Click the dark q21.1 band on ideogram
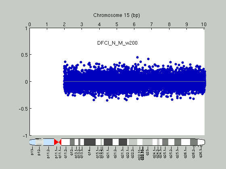The width and height of the screenshot is (226, 169). [x=108, y=142]
